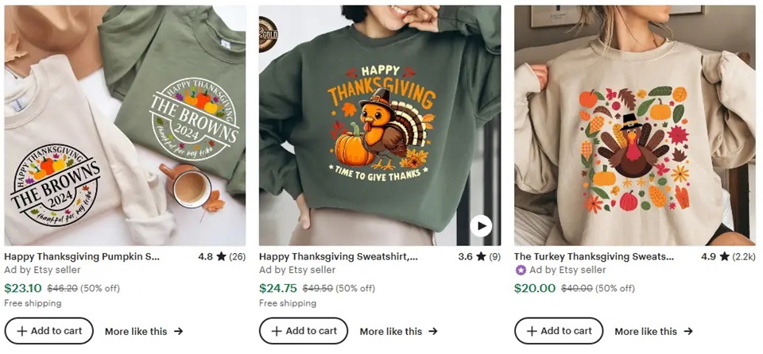Screen dimensions: 763x354
Task: Click the Star Seller badge icon on Turkey listing
Action: (x=521, y=270)
